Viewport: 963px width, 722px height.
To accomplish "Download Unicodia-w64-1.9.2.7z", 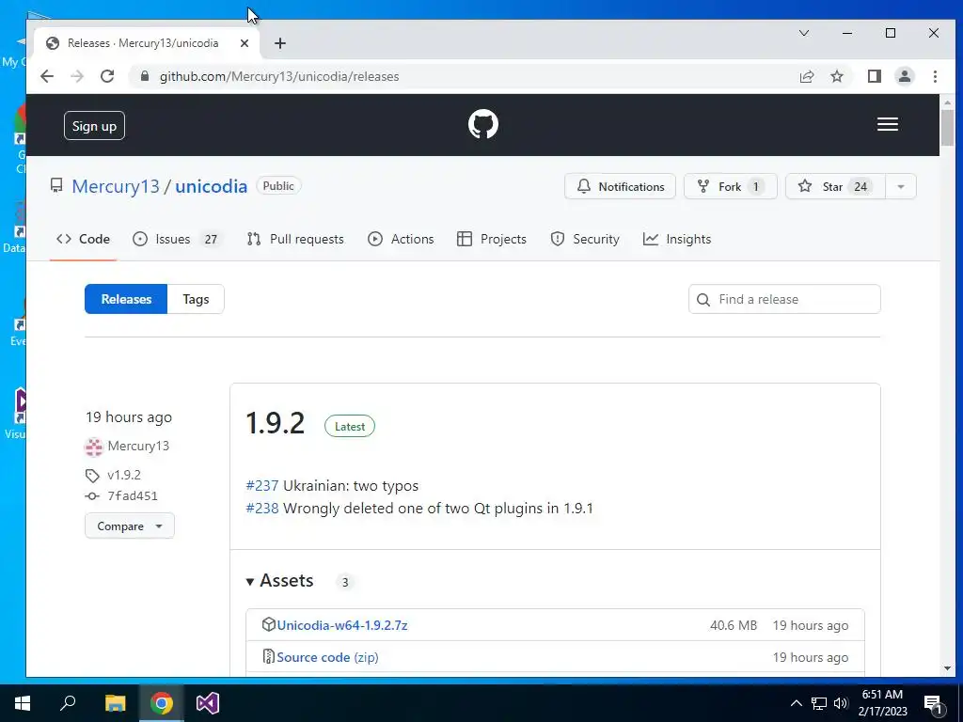I will coord(342,625).
